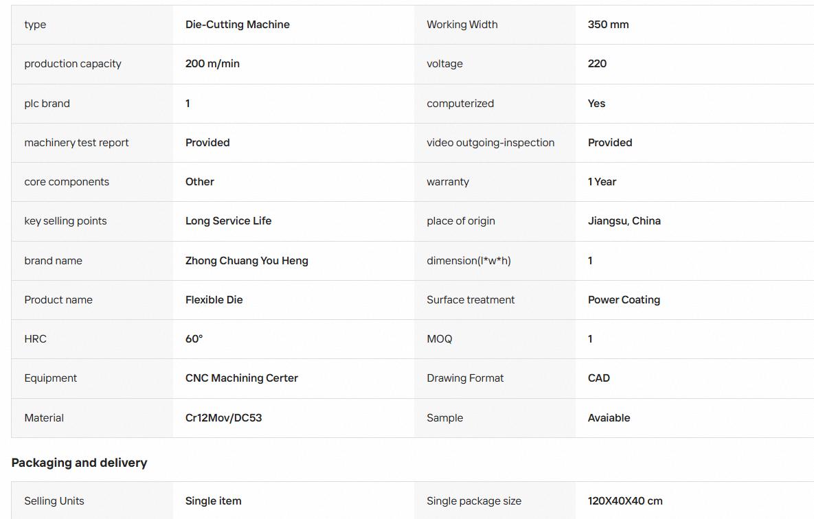Click the 'production capacity' label
814x519 pixels.
click(73, 64)
